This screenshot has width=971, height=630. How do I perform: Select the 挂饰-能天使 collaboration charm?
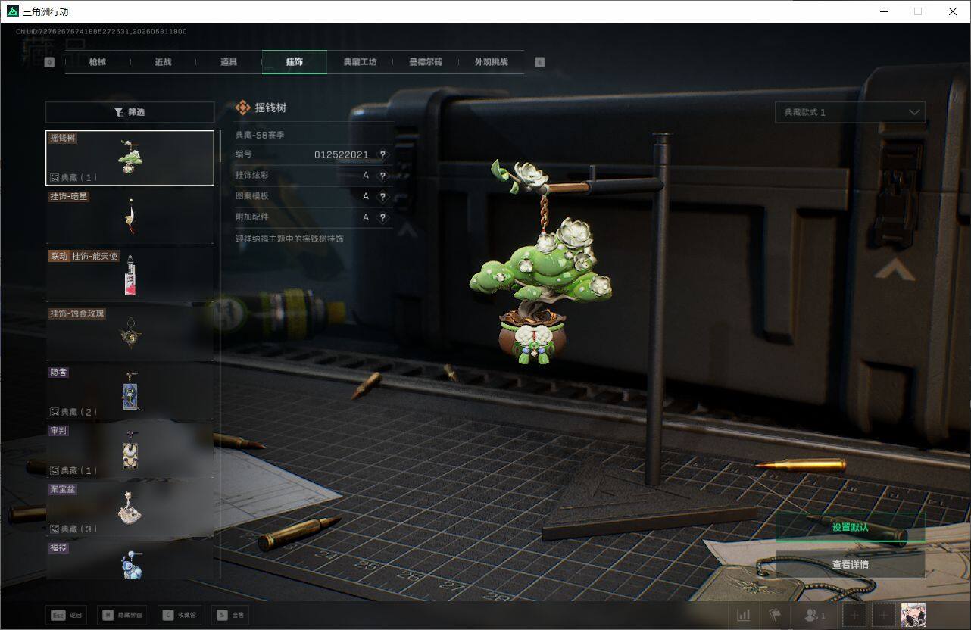pyautogui.click(x=130, y=275)
